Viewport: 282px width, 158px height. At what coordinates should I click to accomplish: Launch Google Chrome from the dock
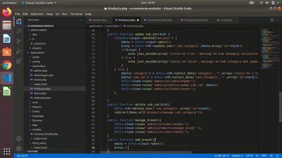(x=7, y=65)
